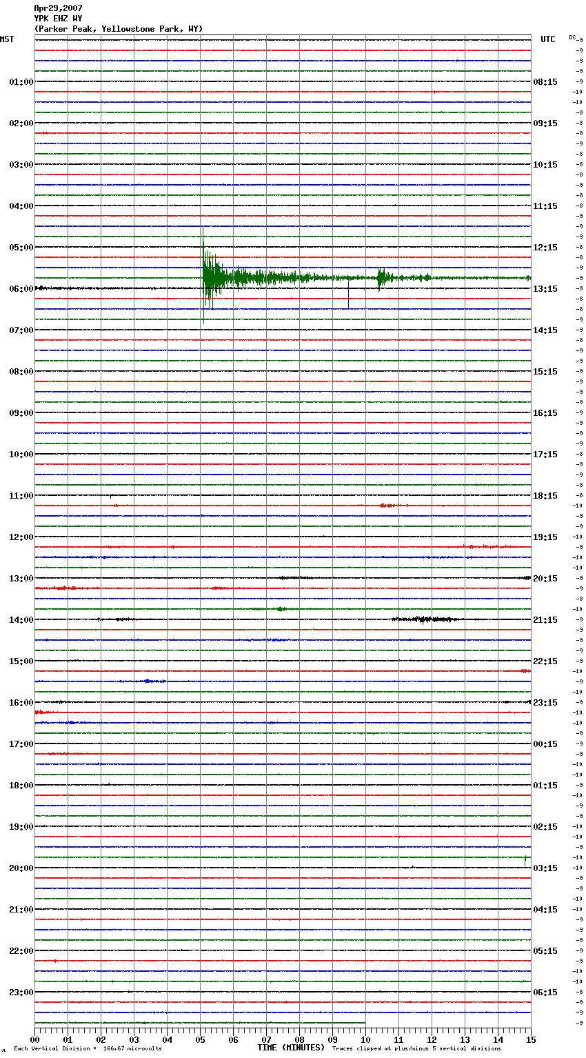
Task: Click the 10:15 UTC time label
Action: [545, 165]
